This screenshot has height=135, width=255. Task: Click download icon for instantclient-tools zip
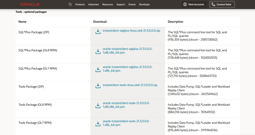[x=98, y=86]
